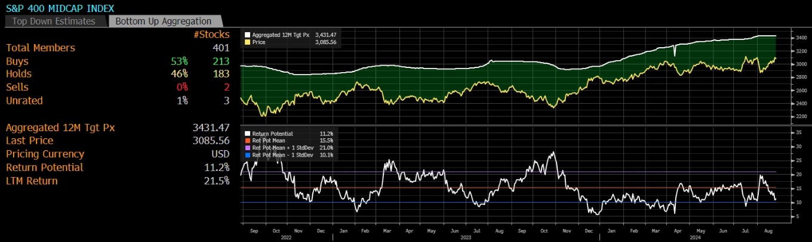Click the 3,085.56 value in the price legend
Image resolution: width=812 pixels, height=242 pixels.
(x=327, y=43)
